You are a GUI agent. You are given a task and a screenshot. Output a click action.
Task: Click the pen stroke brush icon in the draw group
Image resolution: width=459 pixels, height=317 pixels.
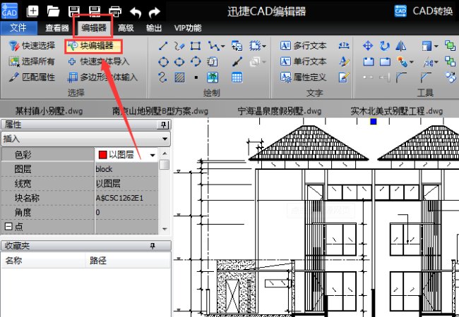click(x=237, y=61)
